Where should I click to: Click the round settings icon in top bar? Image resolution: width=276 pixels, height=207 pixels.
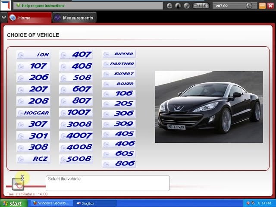coord(187,6)
